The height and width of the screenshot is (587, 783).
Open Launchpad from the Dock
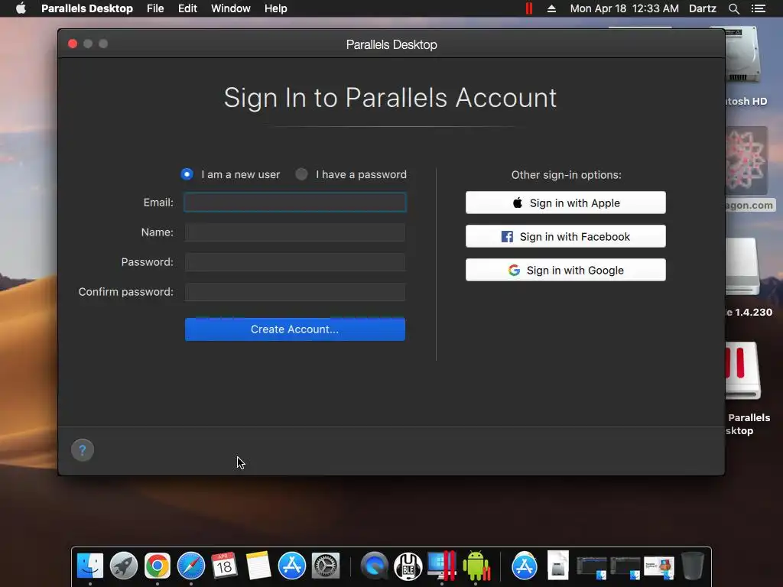click(123, 566)
